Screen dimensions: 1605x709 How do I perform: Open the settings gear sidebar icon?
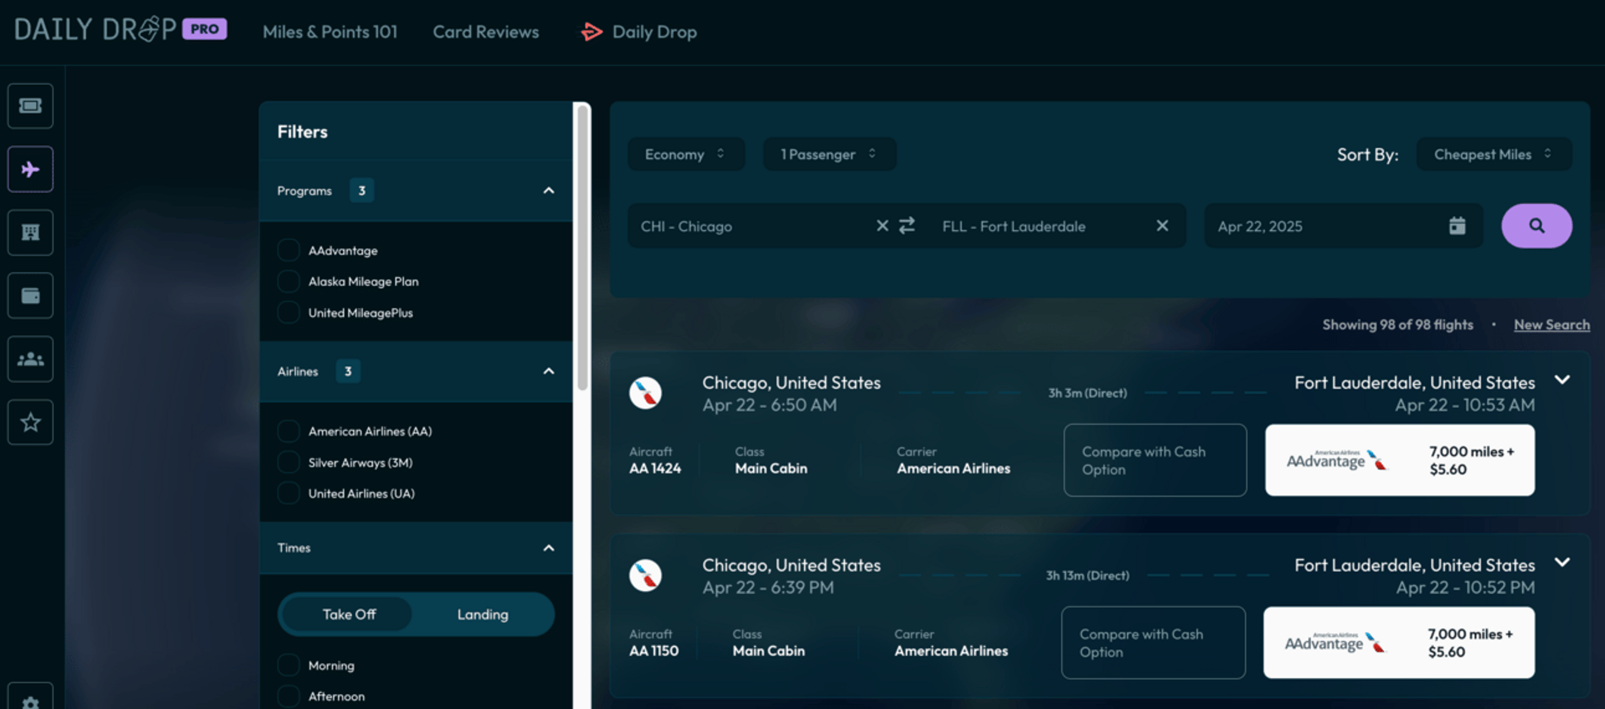(x=30, y=698)
